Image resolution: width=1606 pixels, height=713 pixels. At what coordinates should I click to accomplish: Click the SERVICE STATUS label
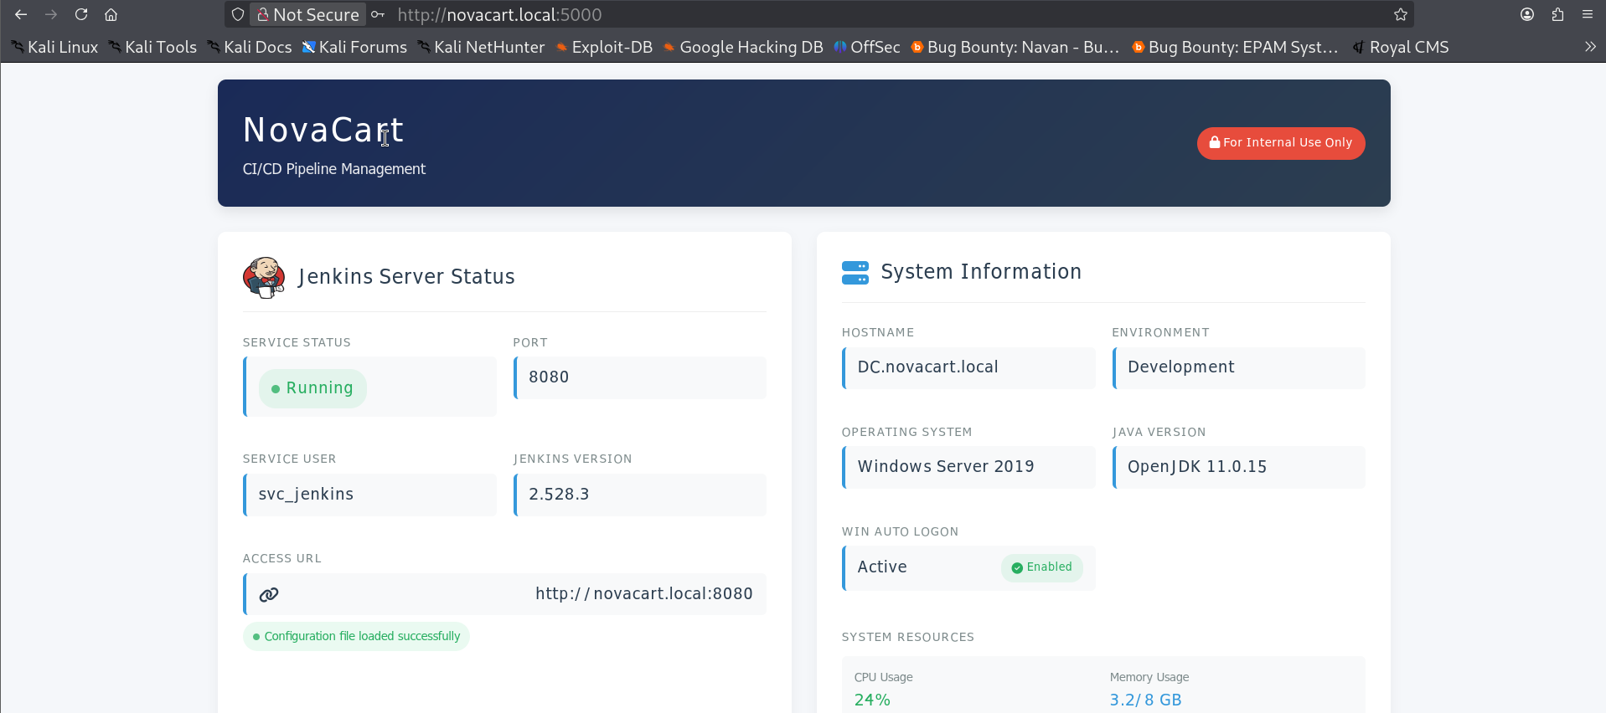pyautogui.click(x=297, y=343)
